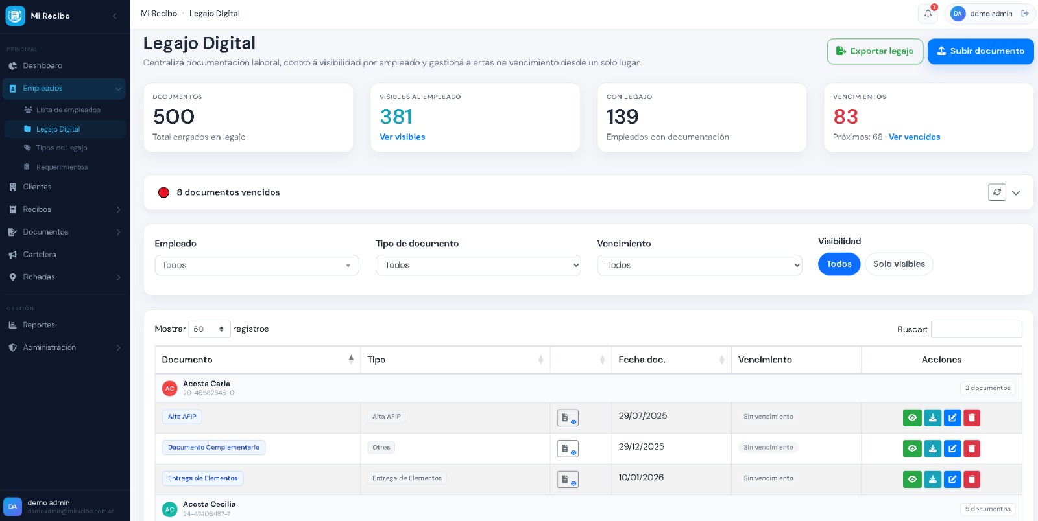This screenshot has width=1038, height=521.
Task: View the Alta AFIP document via eye icon
Action: click(912, 418)
